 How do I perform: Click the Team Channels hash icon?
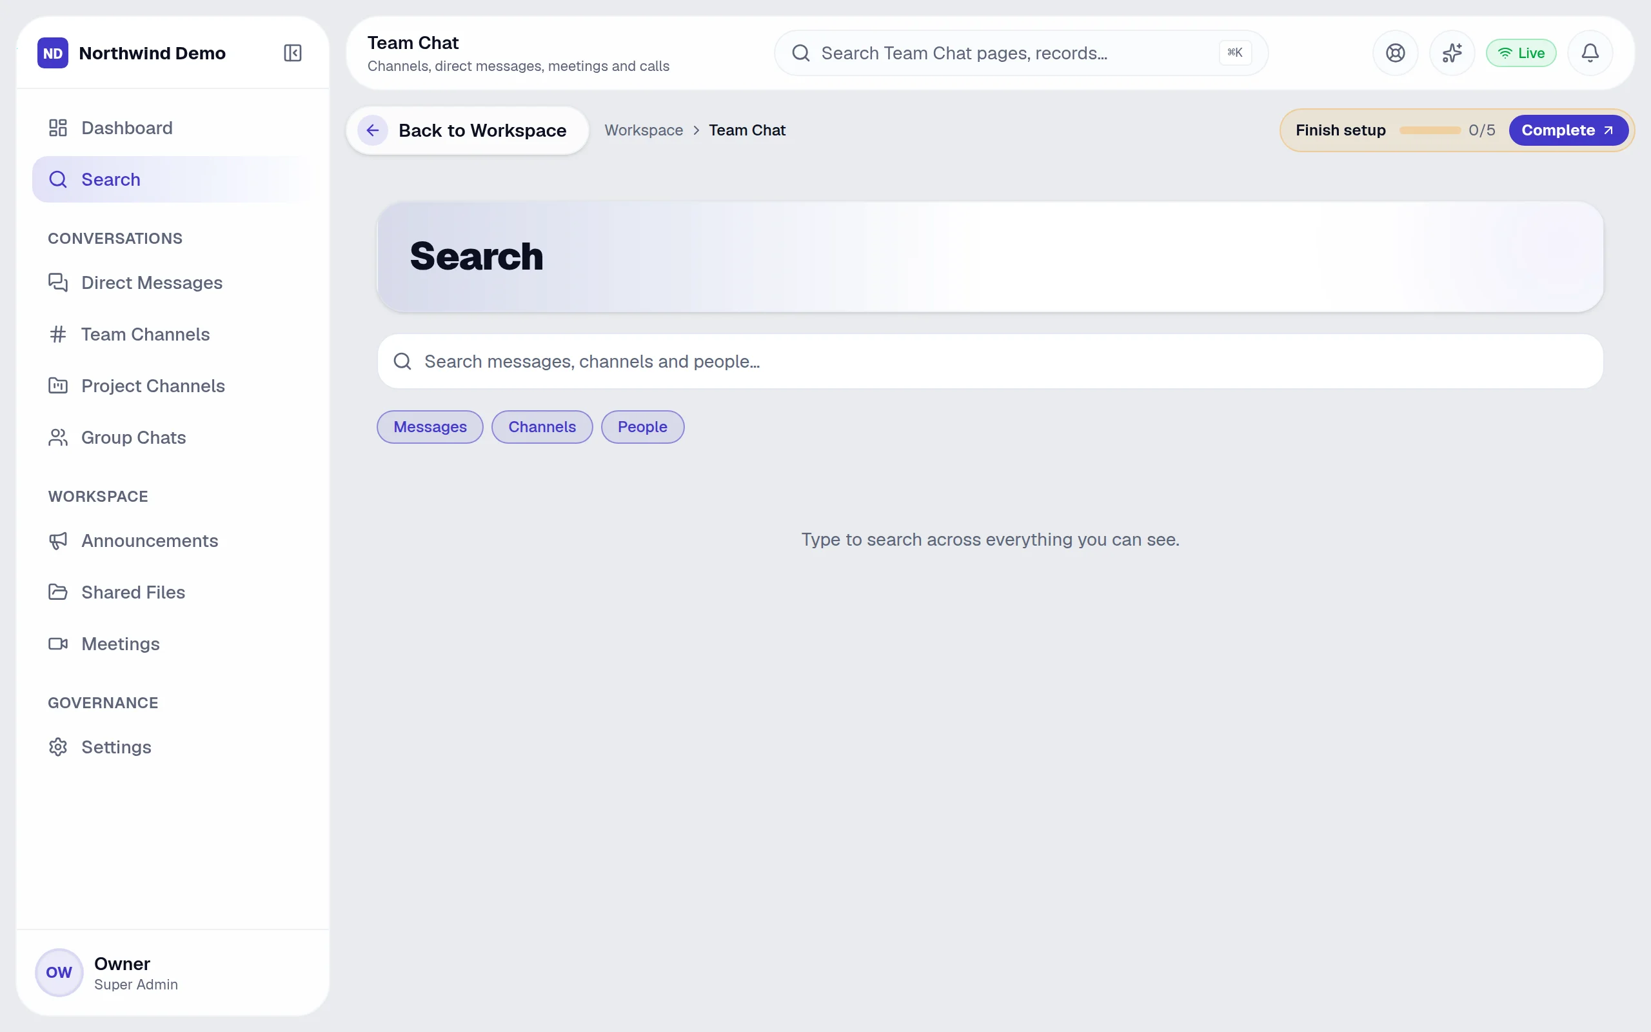coord(58,335)
